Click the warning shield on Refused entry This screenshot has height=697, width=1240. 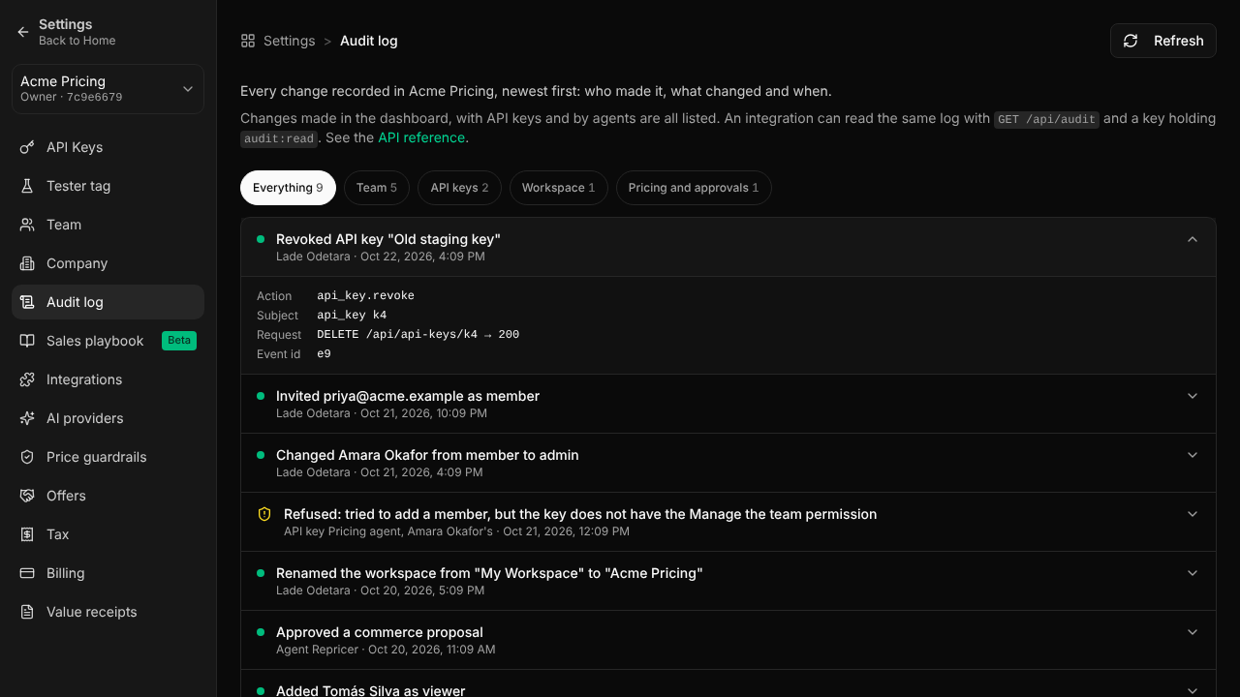click(264, 514)
